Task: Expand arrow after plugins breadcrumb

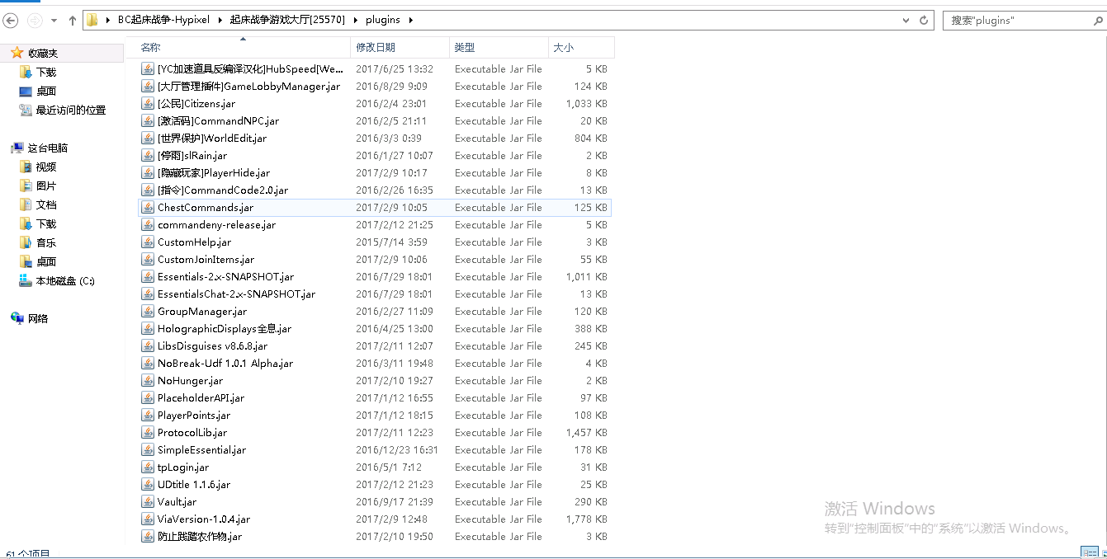Action: (410, 20)
